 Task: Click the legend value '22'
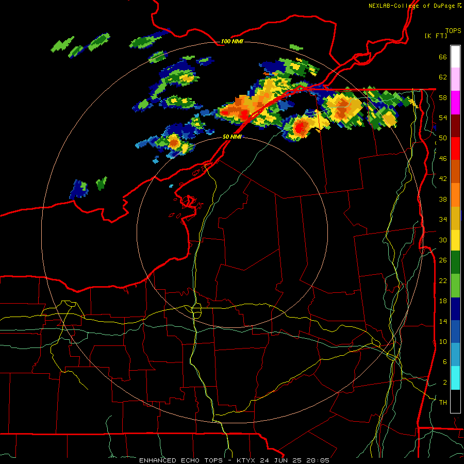[x=443, y=281]
